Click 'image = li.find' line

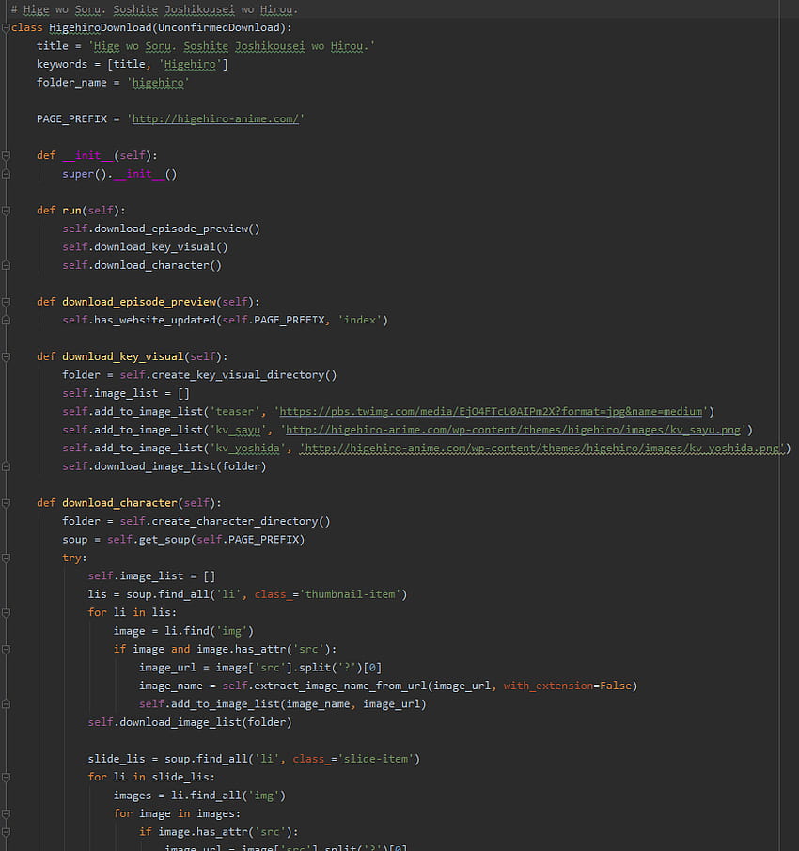coord(183,631)
